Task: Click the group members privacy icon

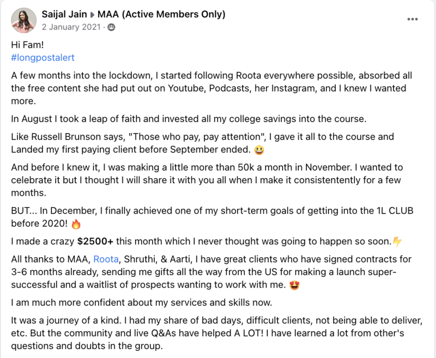Action: click(x=111, y=27)
